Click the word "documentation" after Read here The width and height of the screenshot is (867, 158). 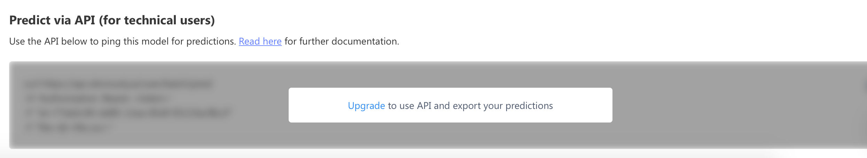365,41
